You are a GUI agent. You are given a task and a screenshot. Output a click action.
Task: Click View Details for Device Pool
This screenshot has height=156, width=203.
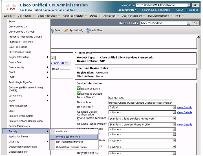184,108
